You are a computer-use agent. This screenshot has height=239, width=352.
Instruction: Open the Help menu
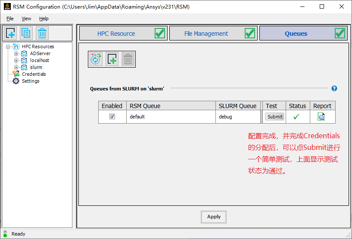[x=44, y=19]
